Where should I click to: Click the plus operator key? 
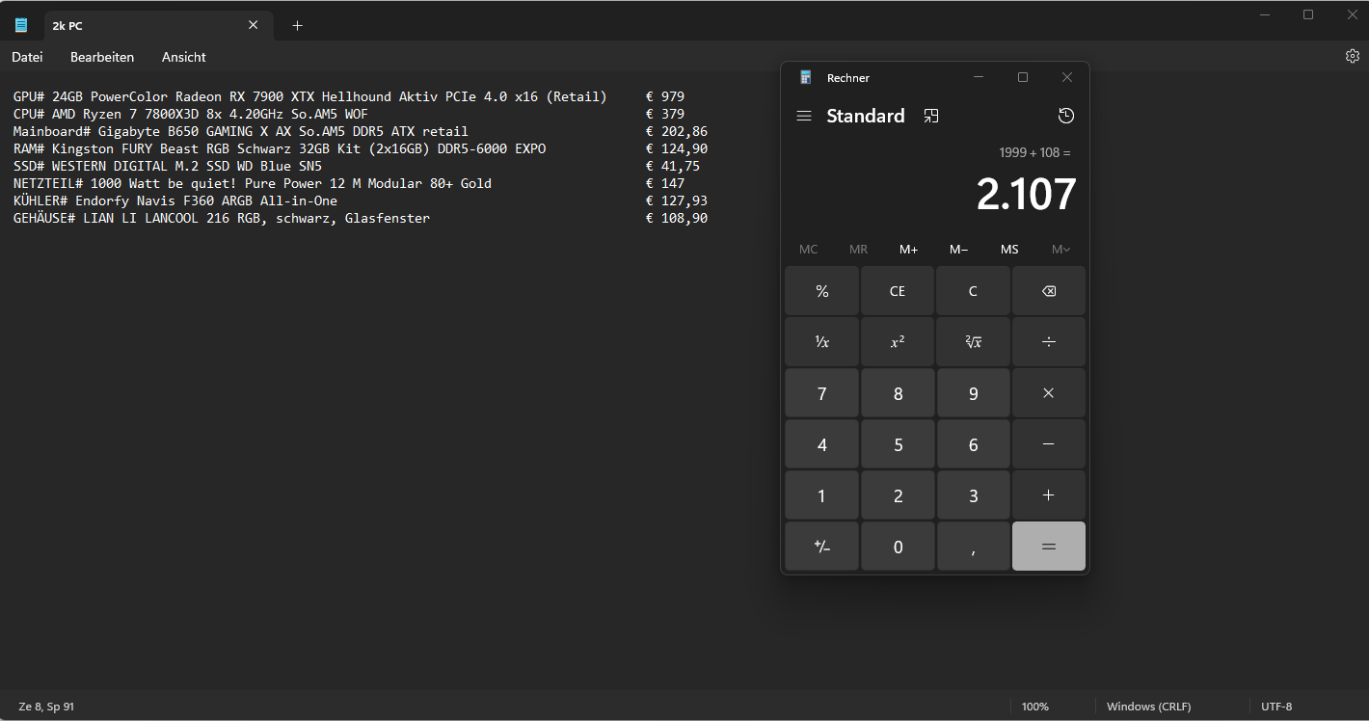click(1049, 495)
